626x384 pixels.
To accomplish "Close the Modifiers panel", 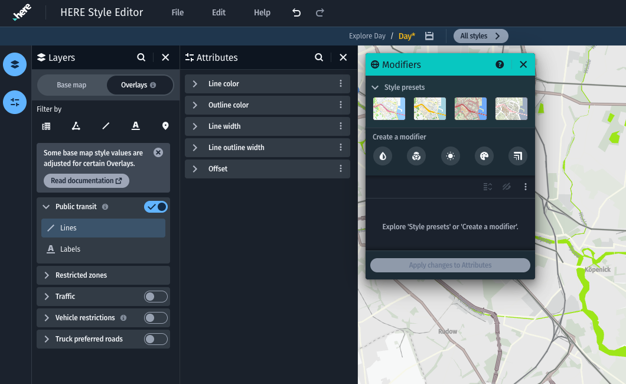I will [523, 64].
